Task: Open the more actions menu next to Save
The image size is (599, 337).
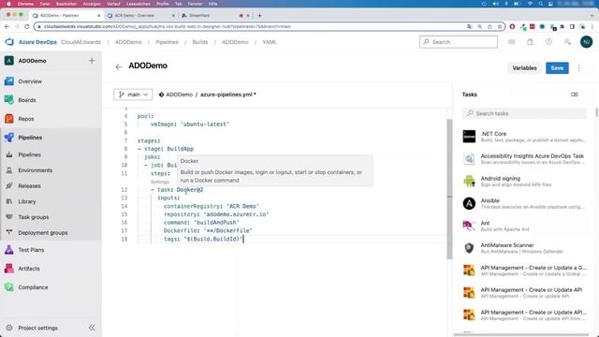Action: point(579,68)
